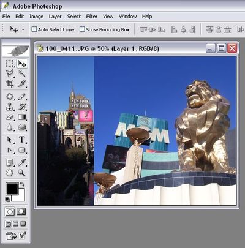Choose Standard Screen mode

pyautogui.click(x=8, y=224)
